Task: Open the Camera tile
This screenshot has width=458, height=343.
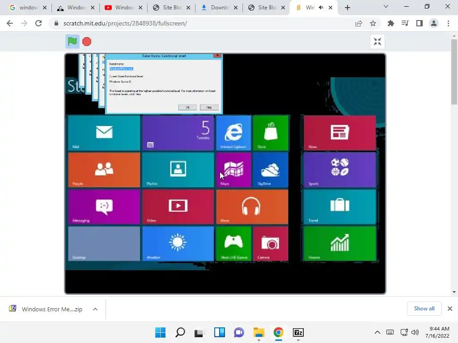Action: point(271,243)
